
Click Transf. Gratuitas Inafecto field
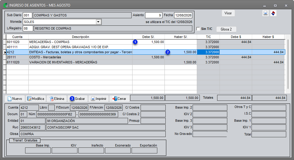click(91, 150)
